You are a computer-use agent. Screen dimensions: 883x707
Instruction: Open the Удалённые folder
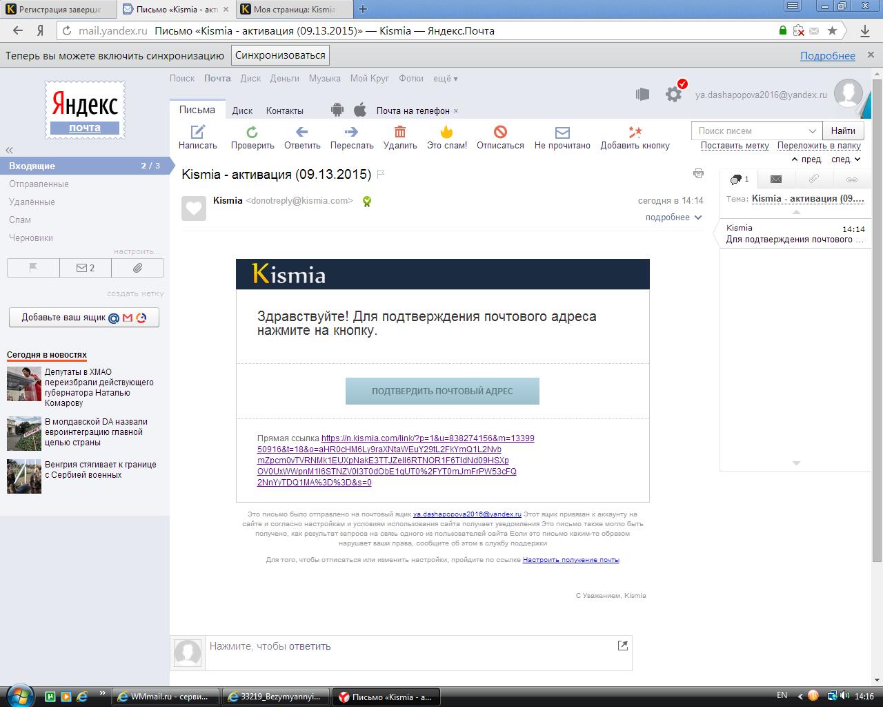click(x=32, y=202)
